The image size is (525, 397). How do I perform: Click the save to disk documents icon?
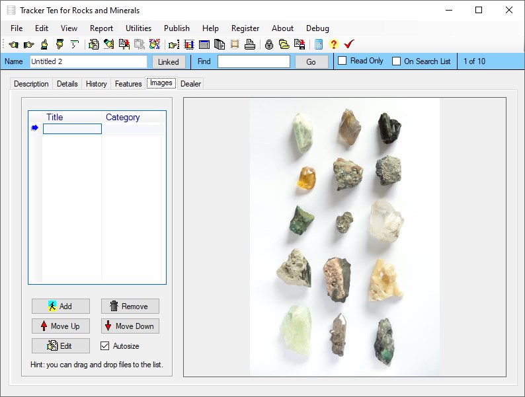(300, 44)
